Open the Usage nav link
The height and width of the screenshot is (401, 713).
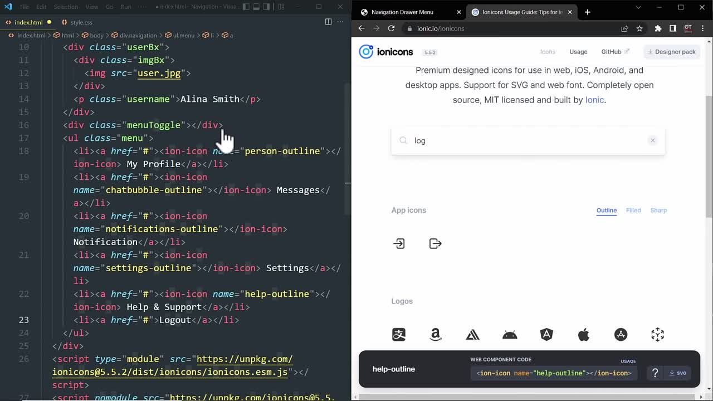[x=578, y=52]
